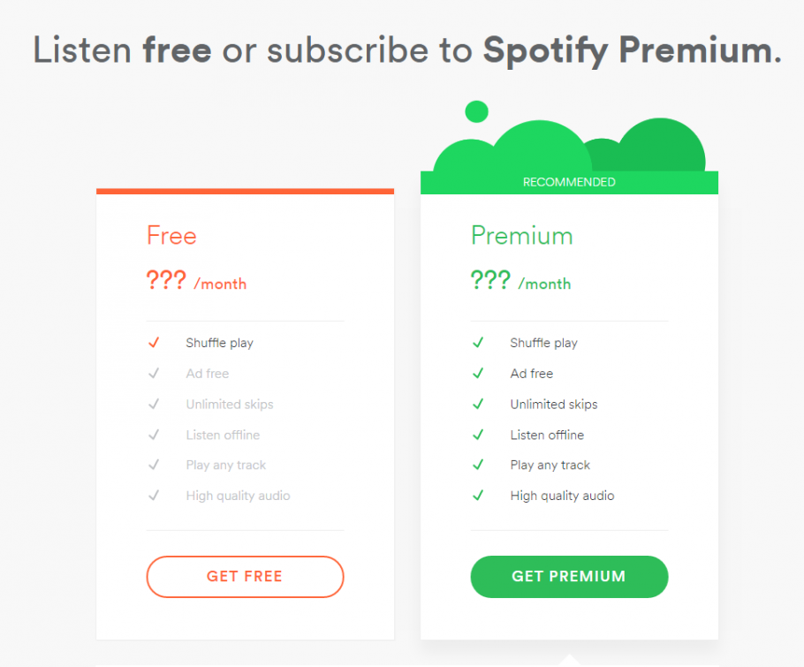The width and height of the screenshot is (804, 667).
Task: Click the Free plan title
Action: pos(171,236)
